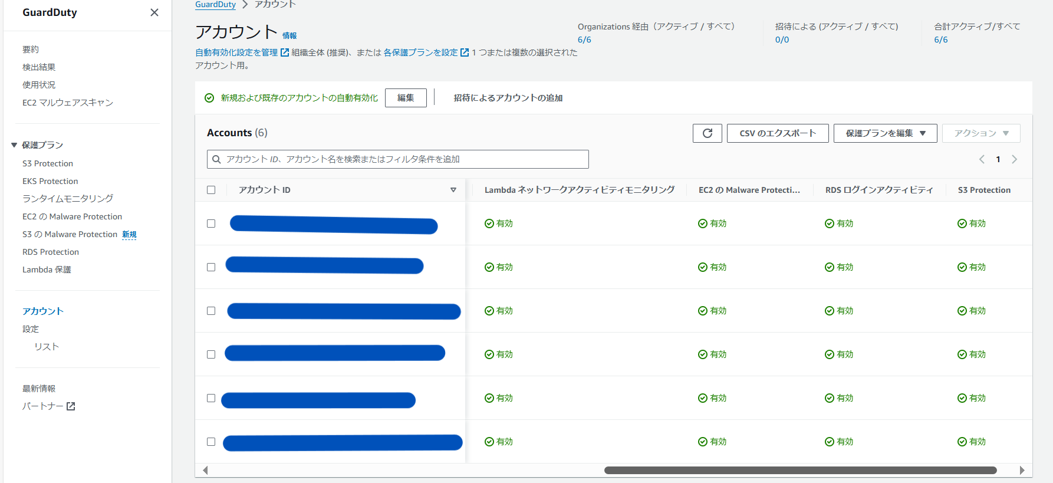Open 検出結果 in the sidebar
Viewport: 1053px width, 483px height.
(x=39, y=67)
